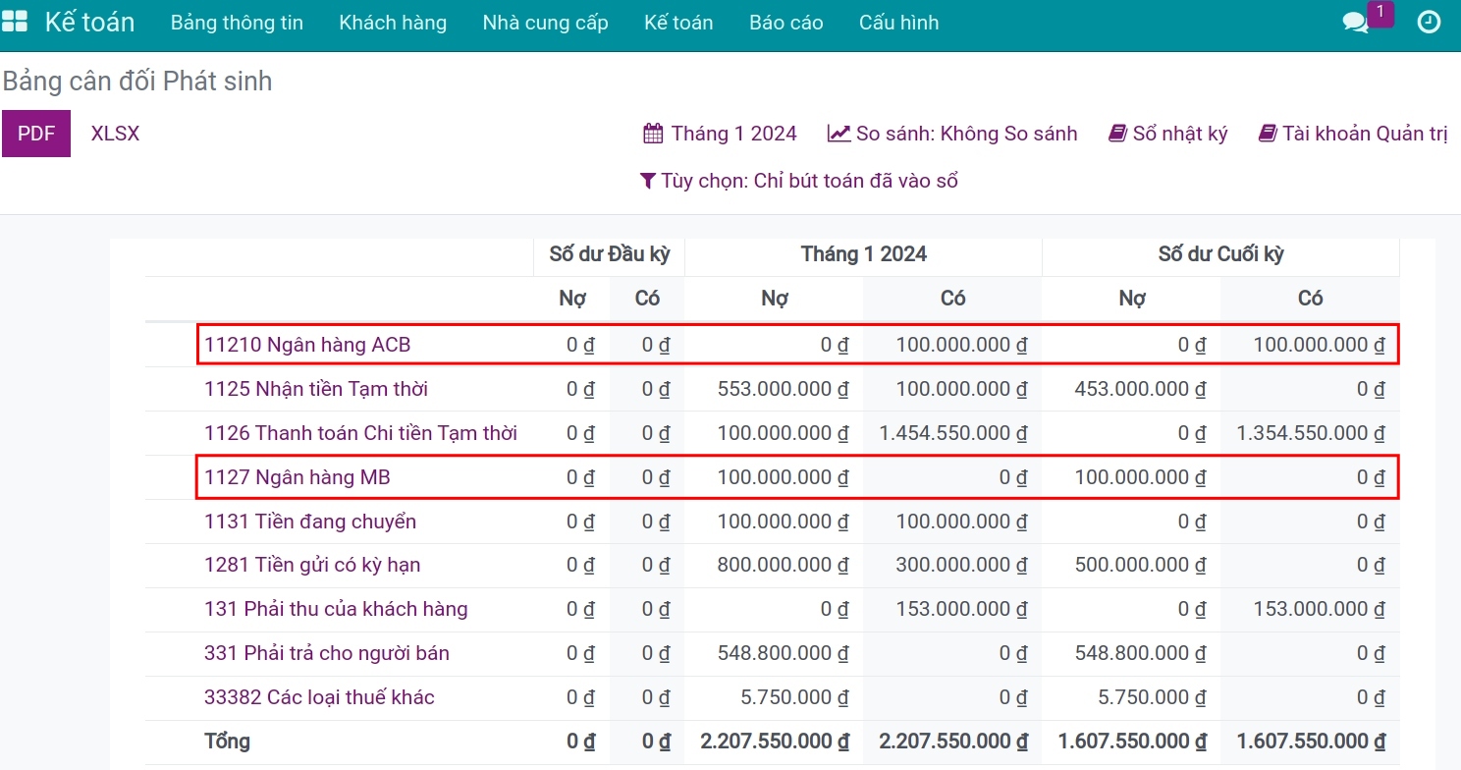Click the Số dư Đầu kỳ column header
Viewport: 1461px width, 770px height.
point(610,254)
